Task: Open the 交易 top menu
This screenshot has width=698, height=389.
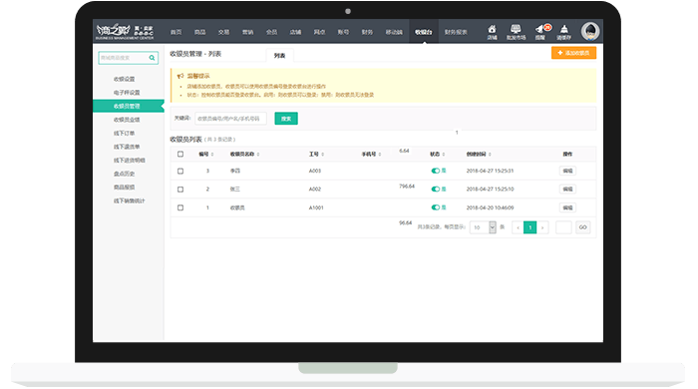Action: point(224,32)
